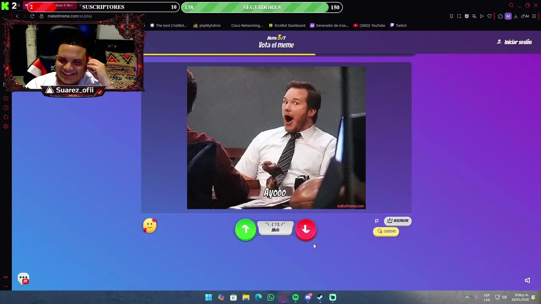Reload the page

[x=32, y=16]
